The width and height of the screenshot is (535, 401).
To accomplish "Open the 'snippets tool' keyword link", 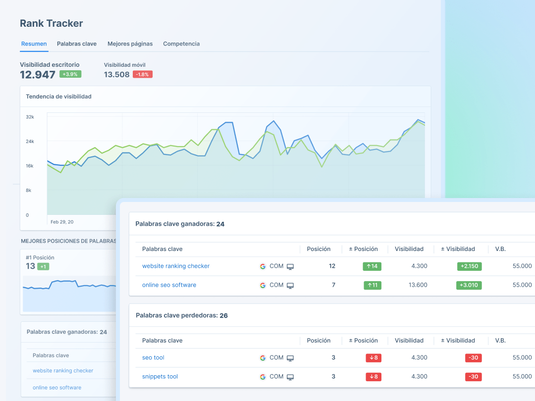I will pyautogui.click(x=160, y=377).
